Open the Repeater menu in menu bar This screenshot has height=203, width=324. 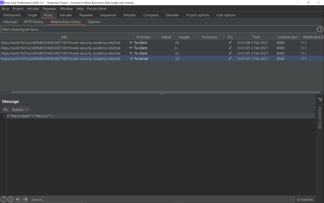click(x=49, y=9)
